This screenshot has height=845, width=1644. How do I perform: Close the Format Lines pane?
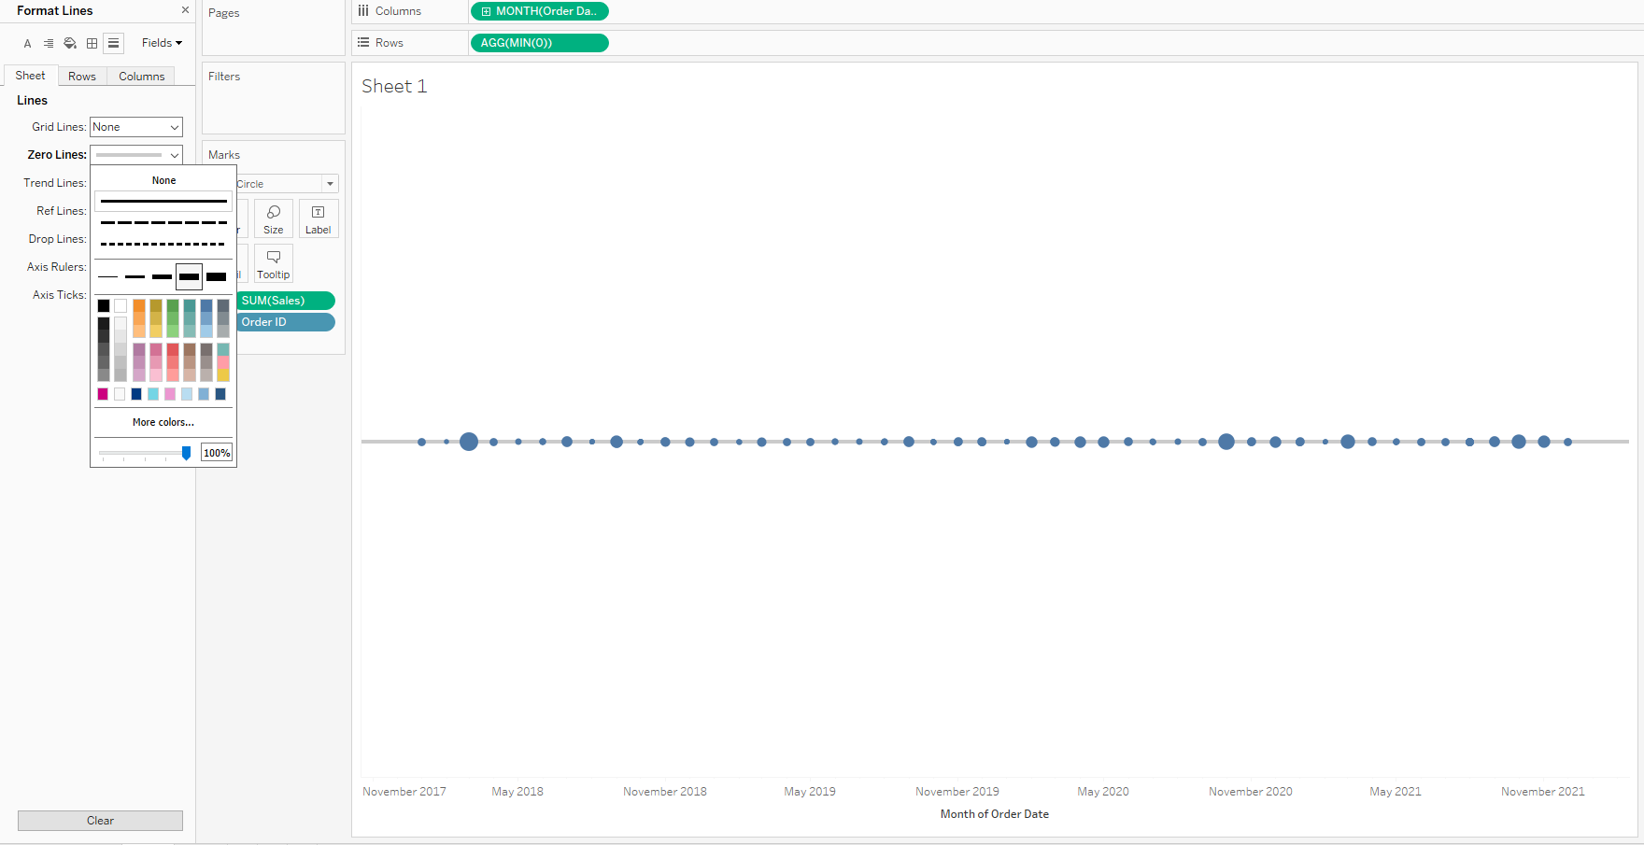(x=185, y=10)
